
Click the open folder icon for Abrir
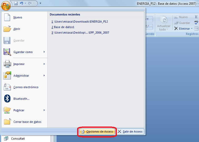pyautogui.click(x=7, y=29)
